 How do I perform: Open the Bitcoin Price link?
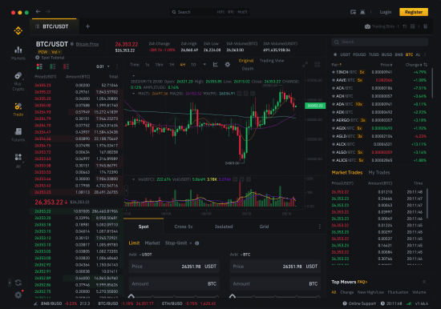pos(87,44)
